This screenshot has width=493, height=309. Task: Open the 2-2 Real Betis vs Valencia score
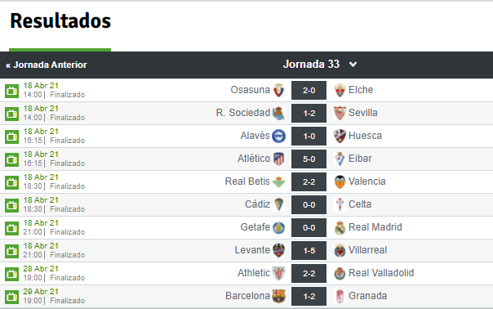click(x=309, y=182)
